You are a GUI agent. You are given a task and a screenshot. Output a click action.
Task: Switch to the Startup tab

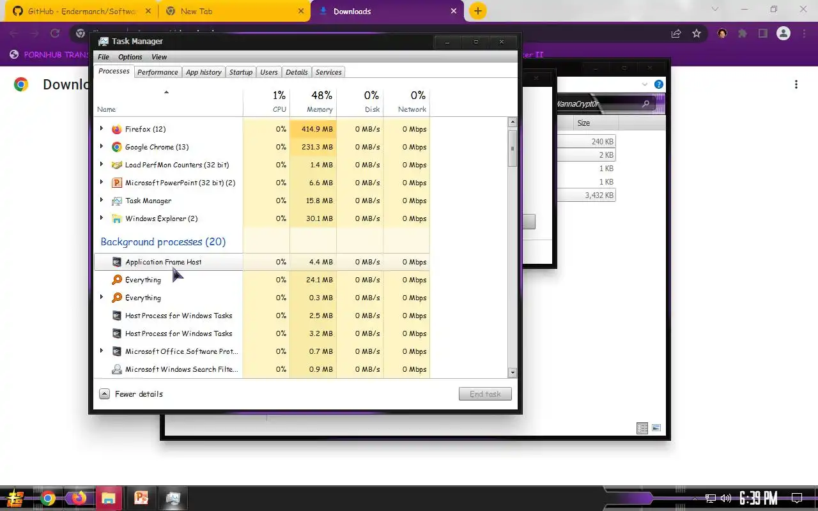(x=241, y=72)
